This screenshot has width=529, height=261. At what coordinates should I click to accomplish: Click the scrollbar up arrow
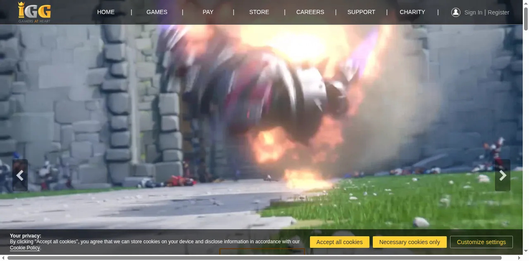click(x=526, y=2)
